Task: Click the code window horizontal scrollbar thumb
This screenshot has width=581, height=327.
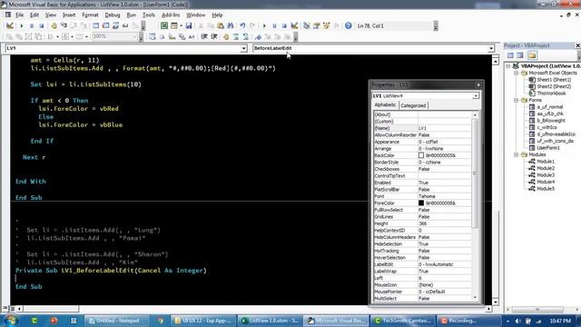Action: coord(51,309)
